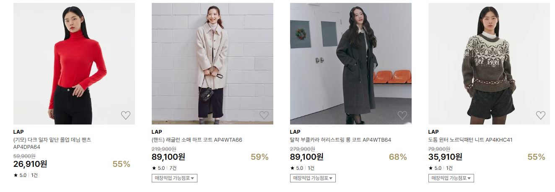The width and height of the screenshot is (555, 192).
Task: Open product title 다크 일자 밑단 롤업 데님 팬츠
Action: click(x=52, y=143)
